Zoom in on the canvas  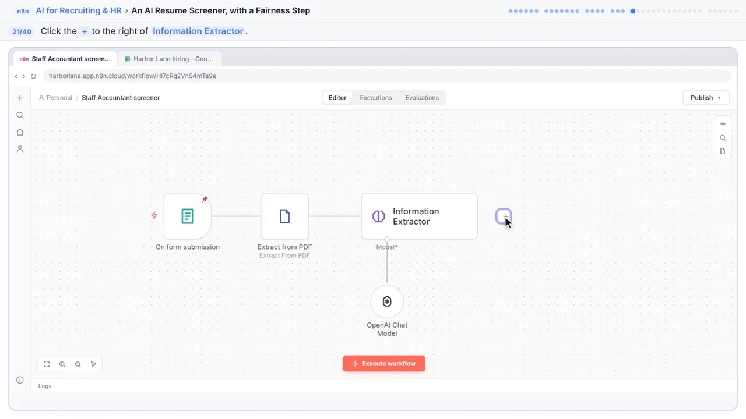point(62,364)
